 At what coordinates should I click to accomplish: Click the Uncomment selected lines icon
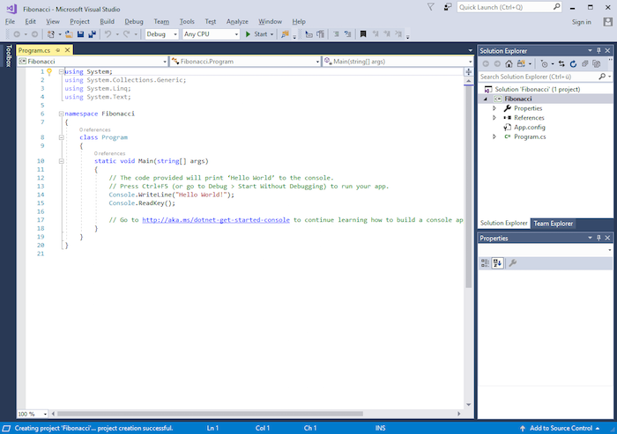[347, 34]
